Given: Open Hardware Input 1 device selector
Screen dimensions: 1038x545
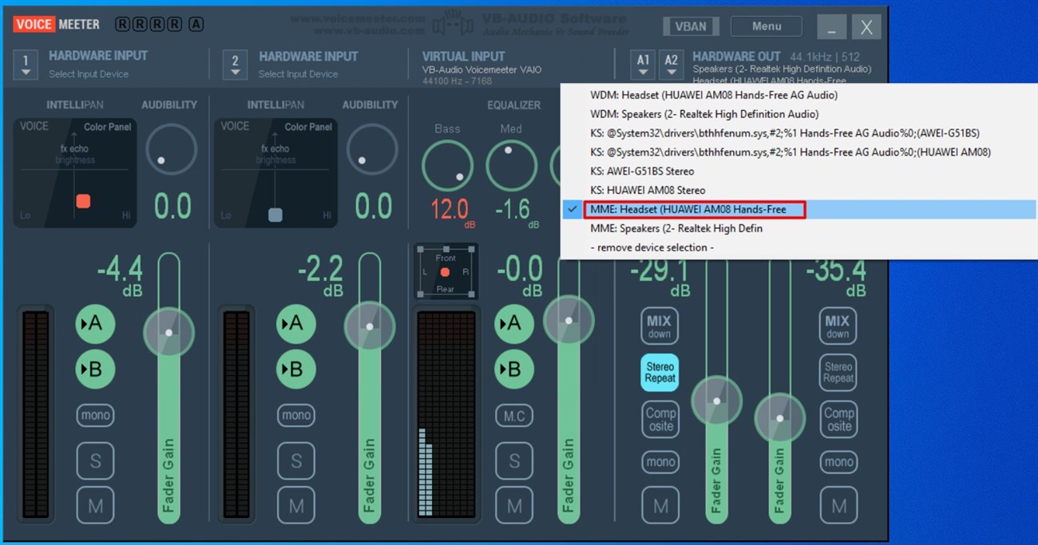Looking at the screenshot, I should [x=26, y=63].
